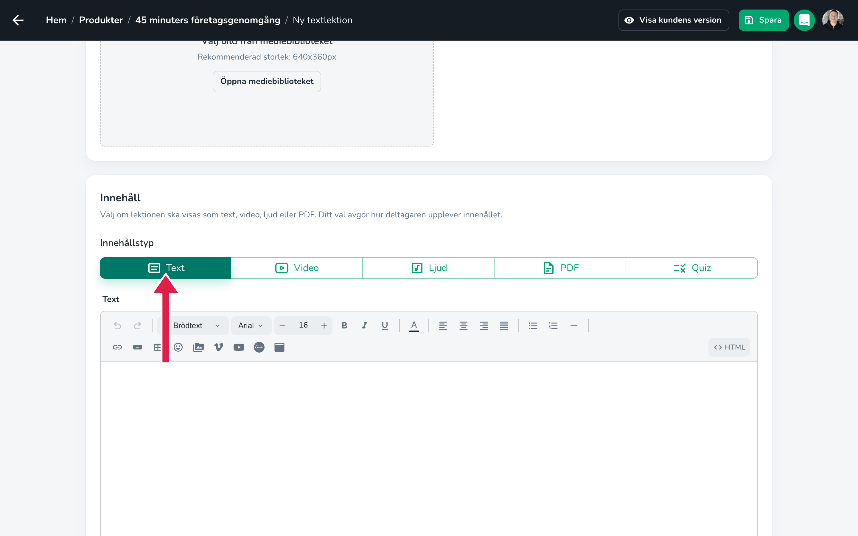The image size is (858, 536).
Task: Open 45 minuters företagsgenomgång breadcrumb
Action: (208, 20)
